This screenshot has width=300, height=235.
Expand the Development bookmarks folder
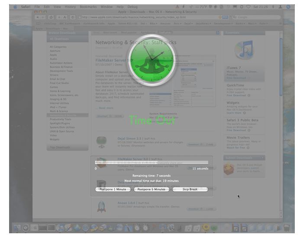click(223, 23)
